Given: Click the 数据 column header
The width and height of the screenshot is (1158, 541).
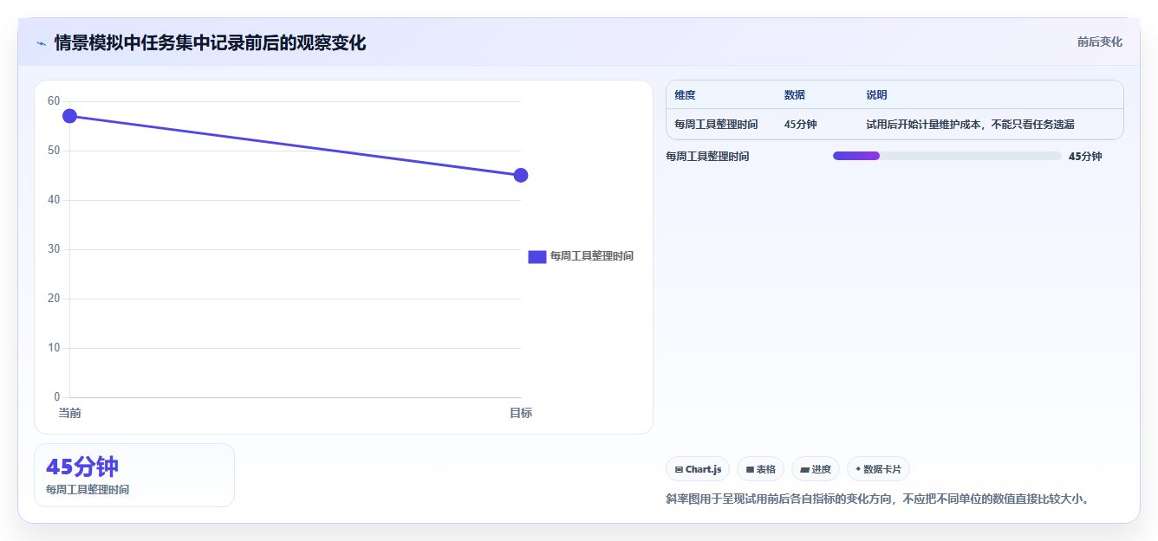Looking at the screenshot, I should [795, 95].
